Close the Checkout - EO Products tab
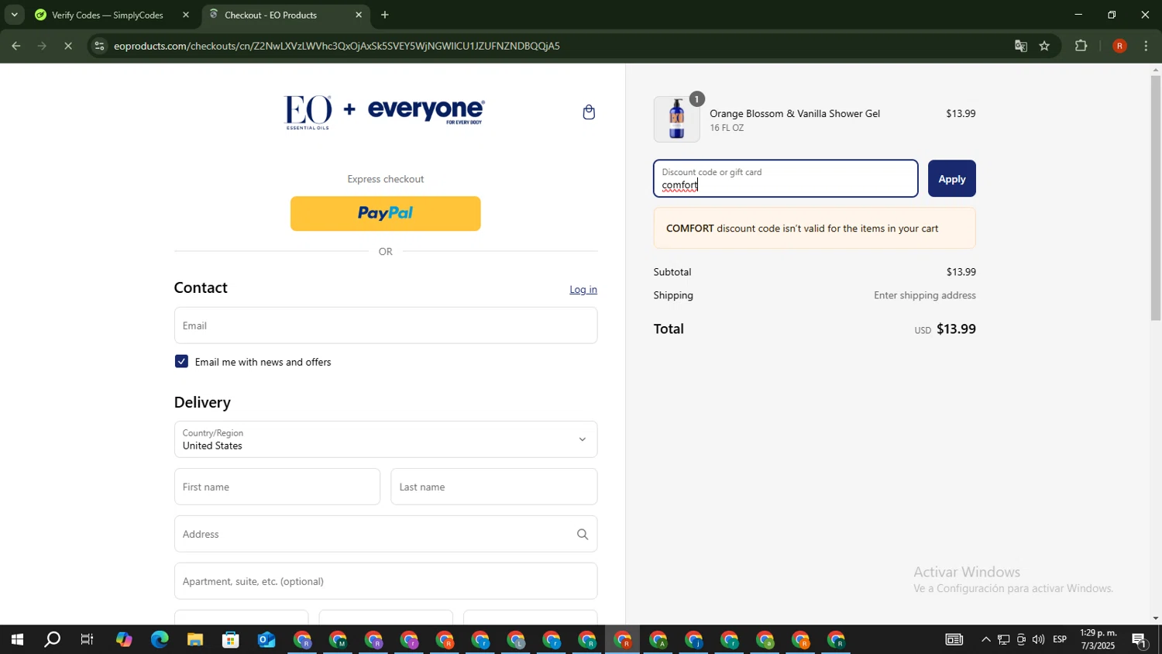This screenshot has width=1162, height=654. pos(359,15)
